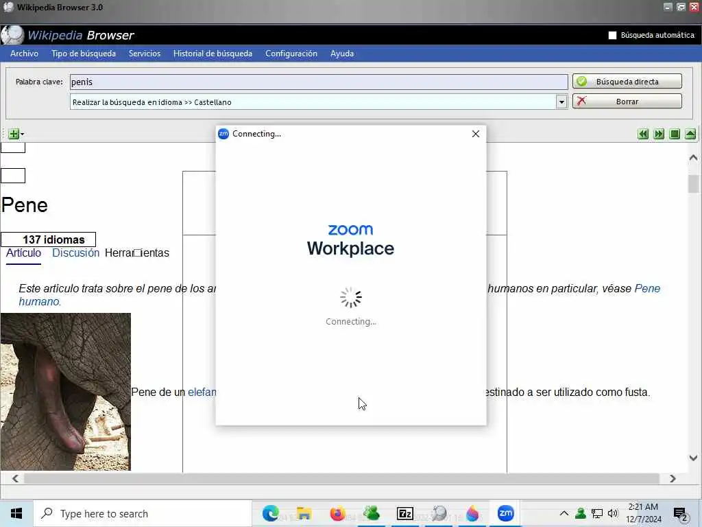Click the green stop square icon
702x527 pixels.
pos(675,134)
